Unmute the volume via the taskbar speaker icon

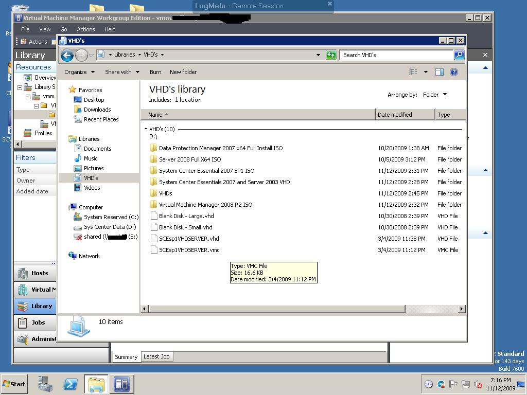pyautogui.click(x=478, y=384)
